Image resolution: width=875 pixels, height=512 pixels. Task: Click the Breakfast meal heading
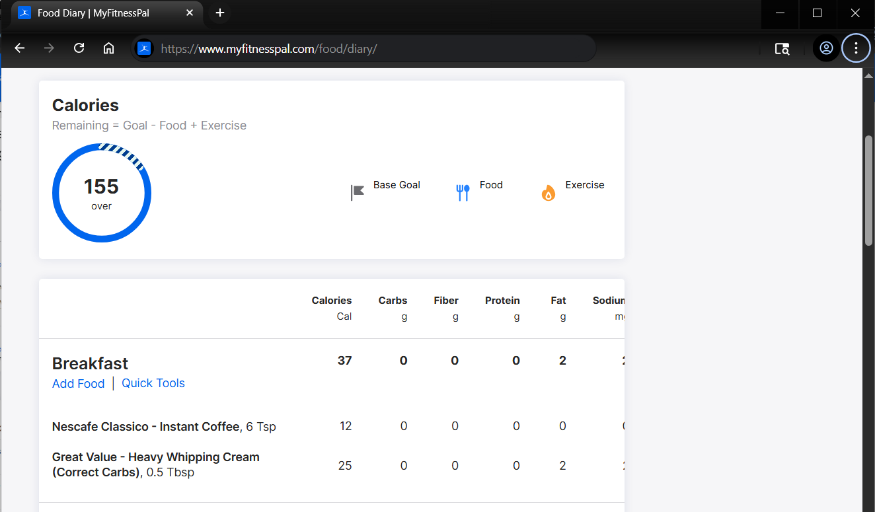pyautogui.click(x=90, y=364)
